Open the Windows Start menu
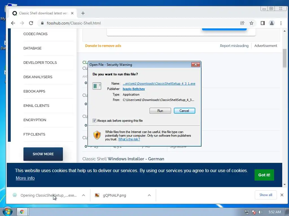This screenshot has height=216, width=289. coord(7,211)
